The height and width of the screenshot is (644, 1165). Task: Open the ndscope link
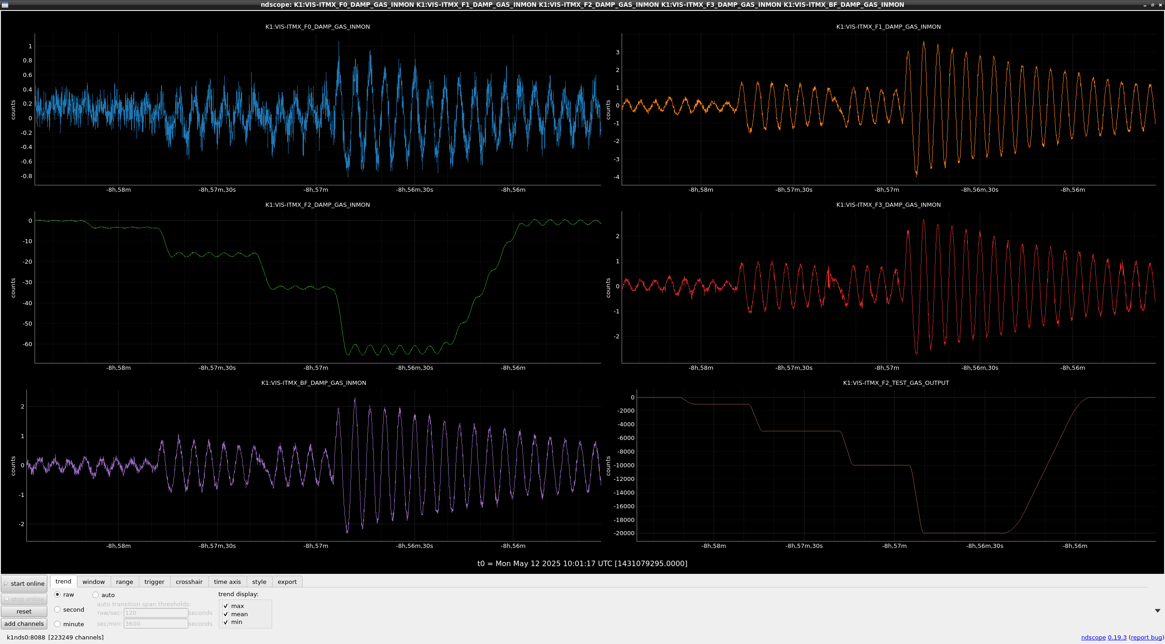click(1093, 637)
